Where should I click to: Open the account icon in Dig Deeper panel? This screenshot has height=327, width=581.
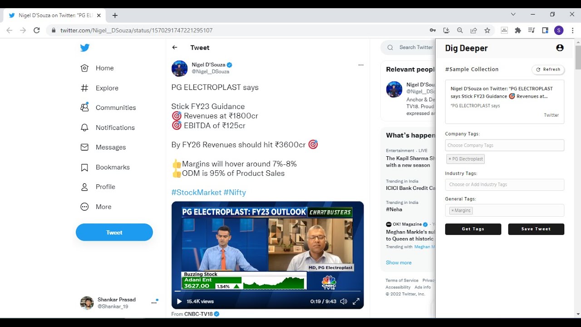[560, 47]
